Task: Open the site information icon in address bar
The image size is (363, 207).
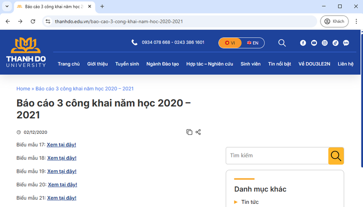Action: pos(48,21)
